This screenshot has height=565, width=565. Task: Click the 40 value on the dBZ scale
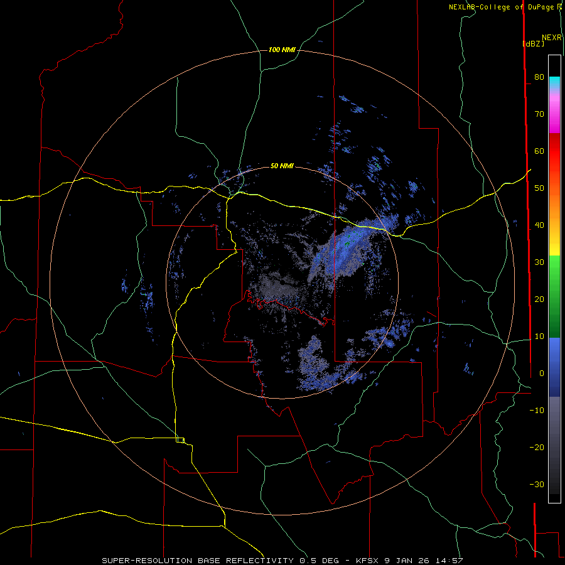(539, 225)
